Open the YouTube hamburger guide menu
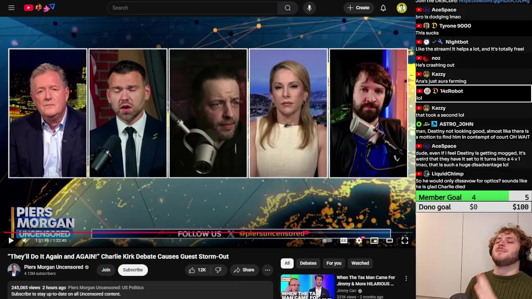 tap(11, 7)
